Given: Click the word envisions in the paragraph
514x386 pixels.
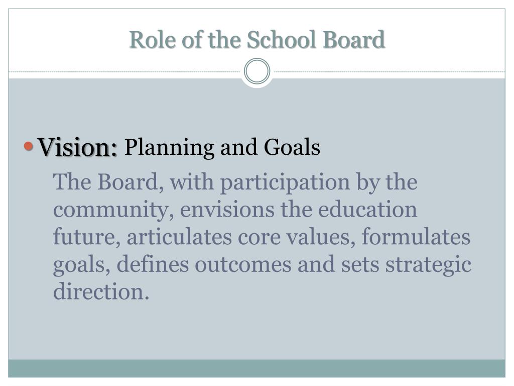Looking at the screenshot, I should coord(227,210).
